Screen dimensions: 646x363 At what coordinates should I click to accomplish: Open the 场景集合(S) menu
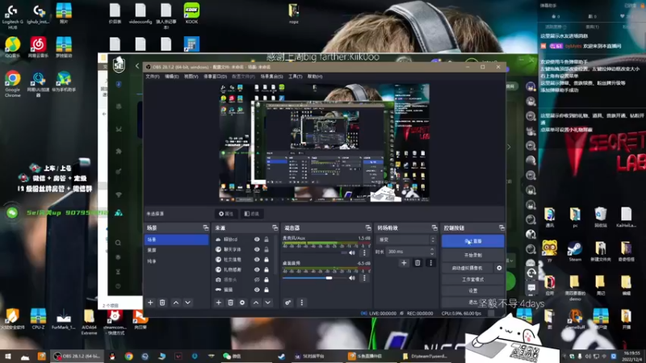pos(271,77)
